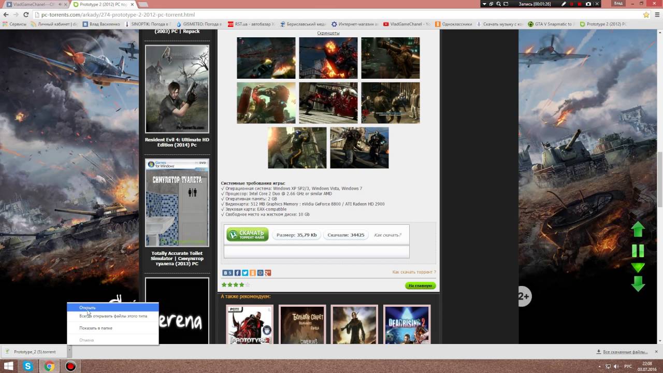Open Resident Evil 4: Ultimate HD Edition link

(x=177, y=142)
